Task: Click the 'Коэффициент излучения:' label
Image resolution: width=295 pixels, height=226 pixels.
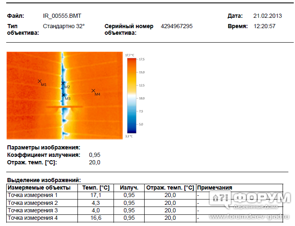Action: 44,155
